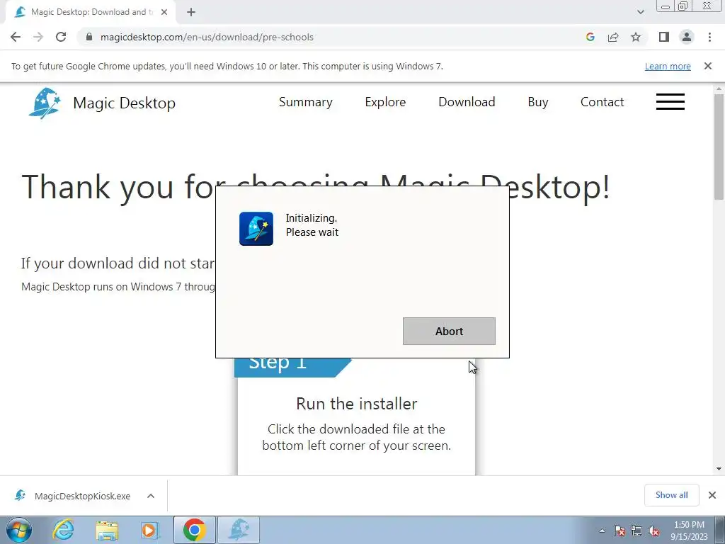The height and width of the screenshot is (544, 725).
Task: Close the downloads bar
Action: point(712,495)
